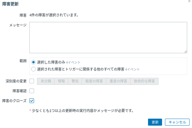Enable the 深刻度の変更 checkbox
This screenshot has width=192, height=128.
click(32, 81)
